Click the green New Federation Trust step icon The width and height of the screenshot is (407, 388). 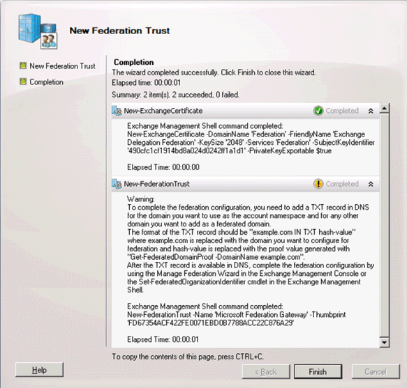23,65
